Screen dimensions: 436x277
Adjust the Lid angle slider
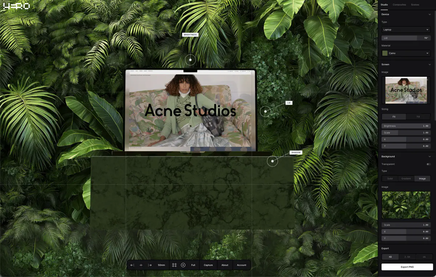pyautogui.click(x=406, y=38)
